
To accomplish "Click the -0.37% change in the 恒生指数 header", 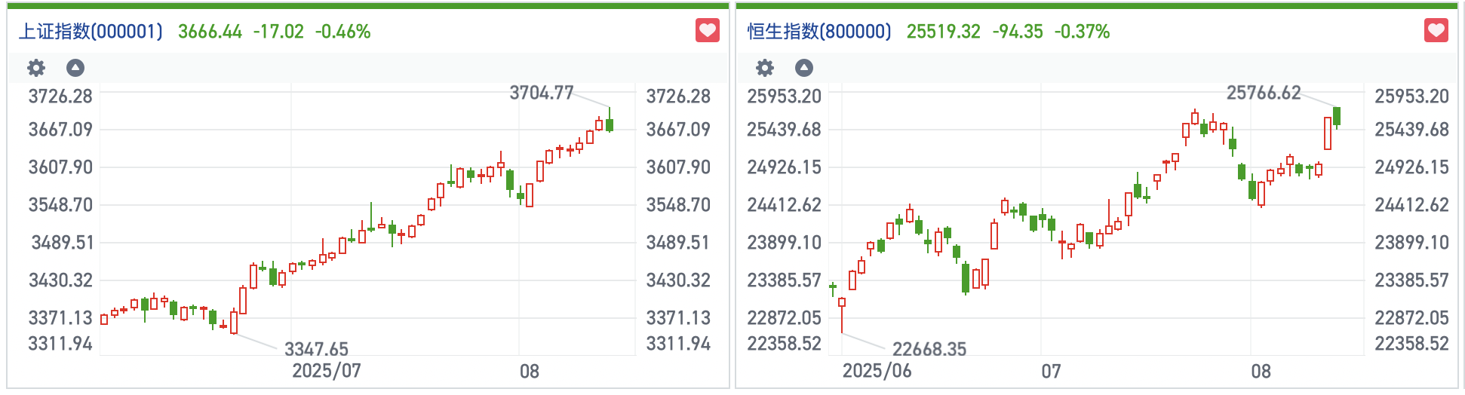I will click(1082, 32).
